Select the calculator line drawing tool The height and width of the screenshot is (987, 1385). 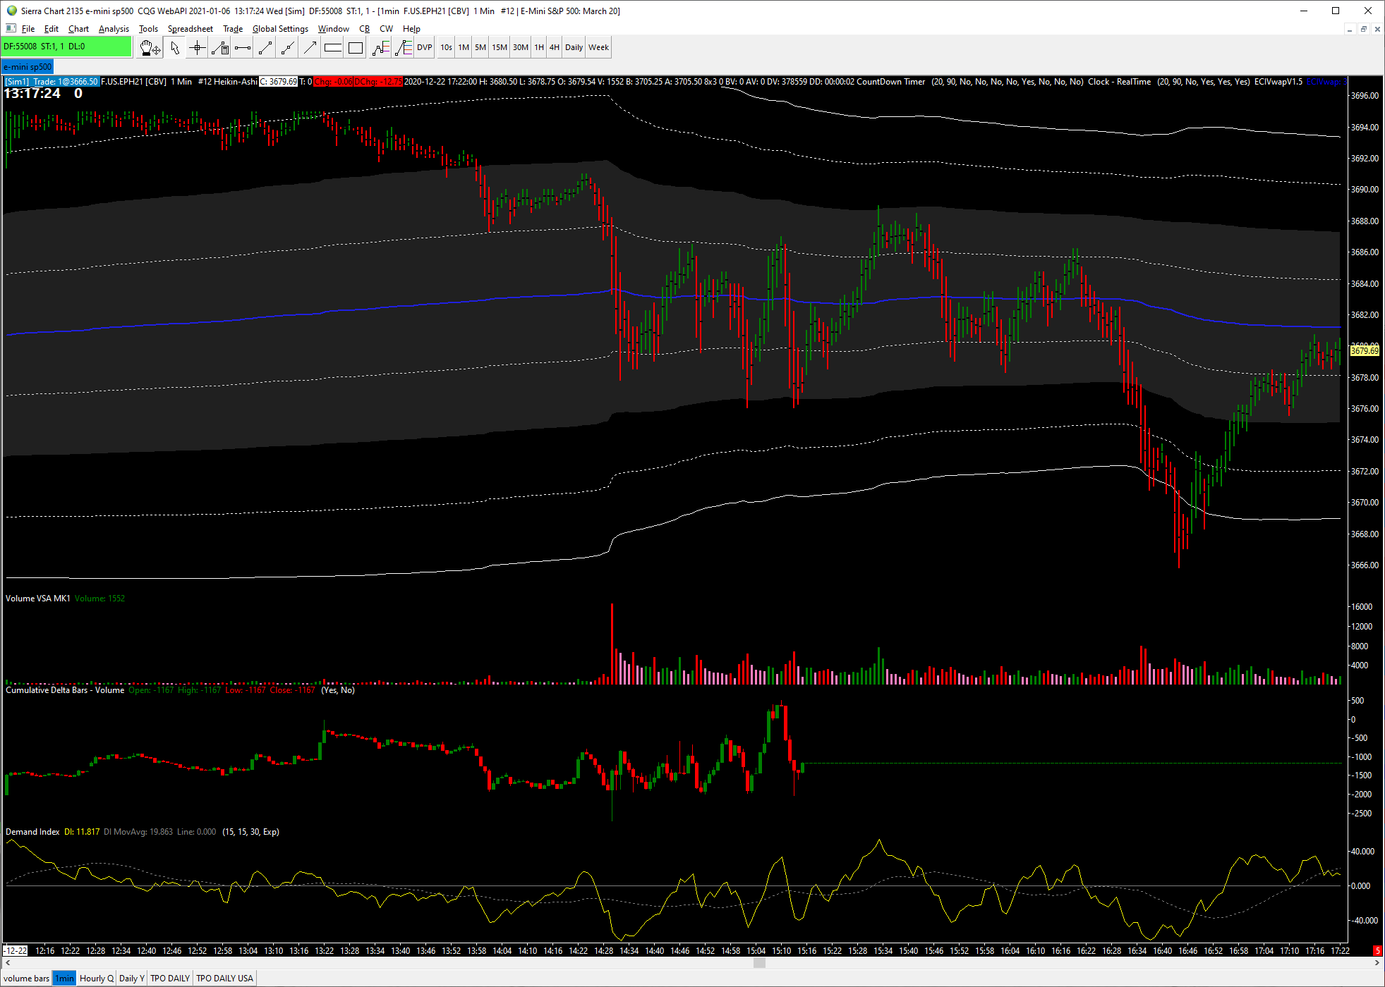(x=220, y=48)
